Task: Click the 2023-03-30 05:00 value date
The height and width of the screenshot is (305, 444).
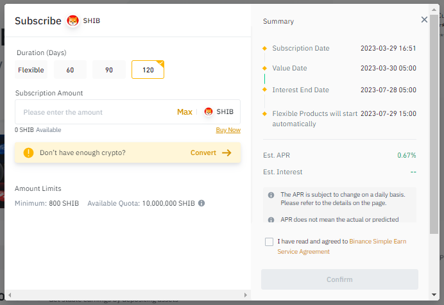Action: (x=388, y=68)
